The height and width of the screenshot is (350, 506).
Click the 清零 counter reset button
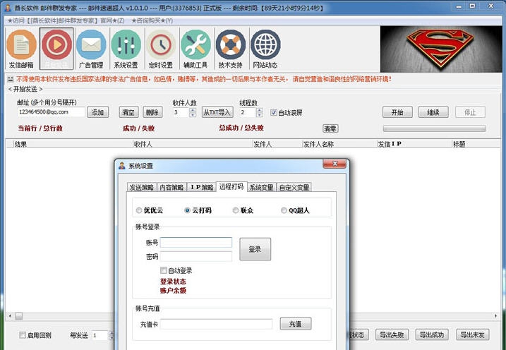(x=330, y=128)
